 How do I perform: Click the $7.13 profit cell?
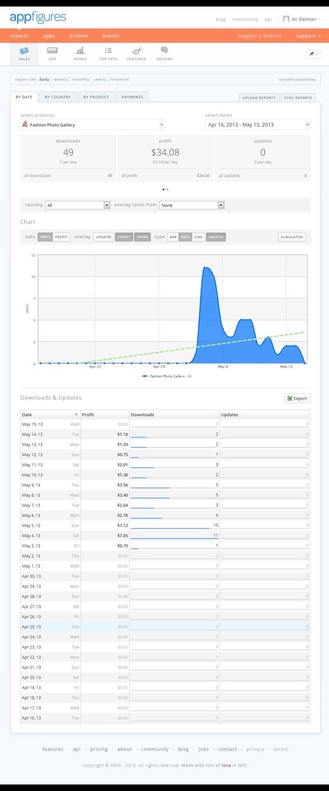[122, 526]
